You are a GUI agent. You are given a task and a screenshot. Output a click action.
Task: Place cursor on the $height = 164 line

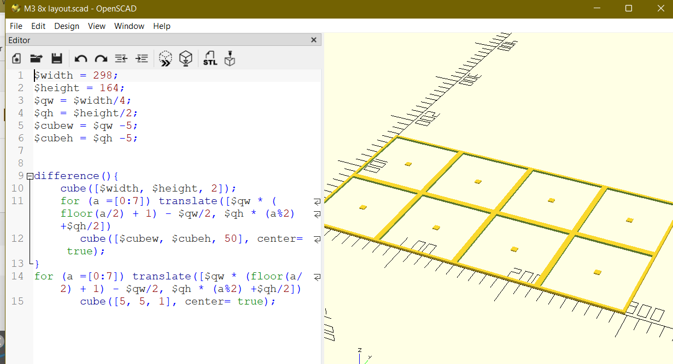79,88
